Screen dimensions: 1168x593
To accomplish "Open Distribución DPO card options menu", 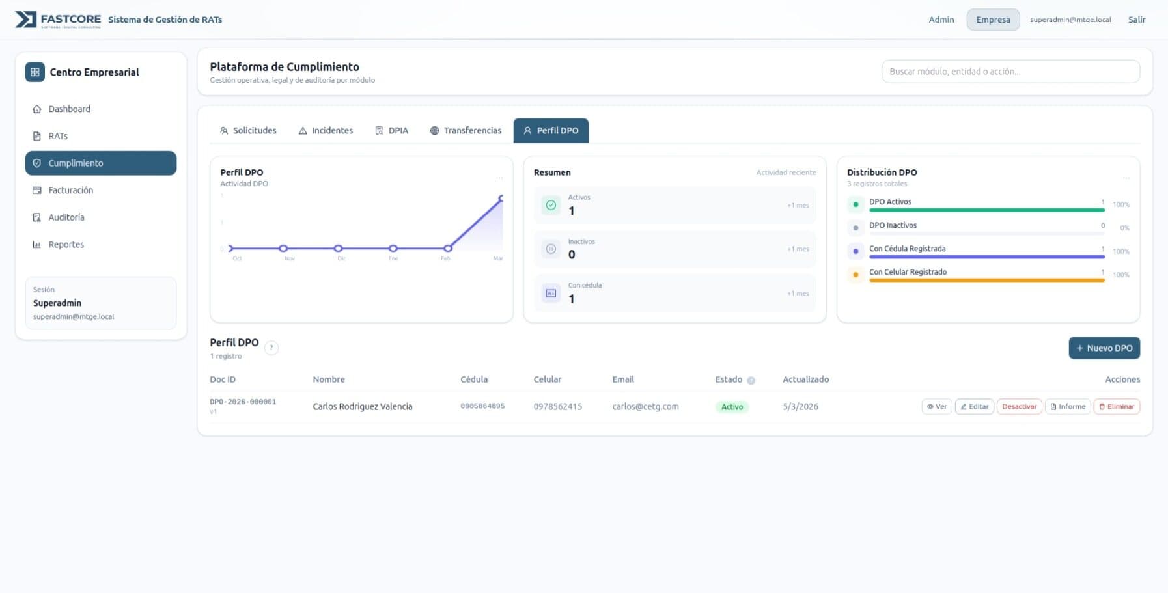I will click(x=1126, y=178).
